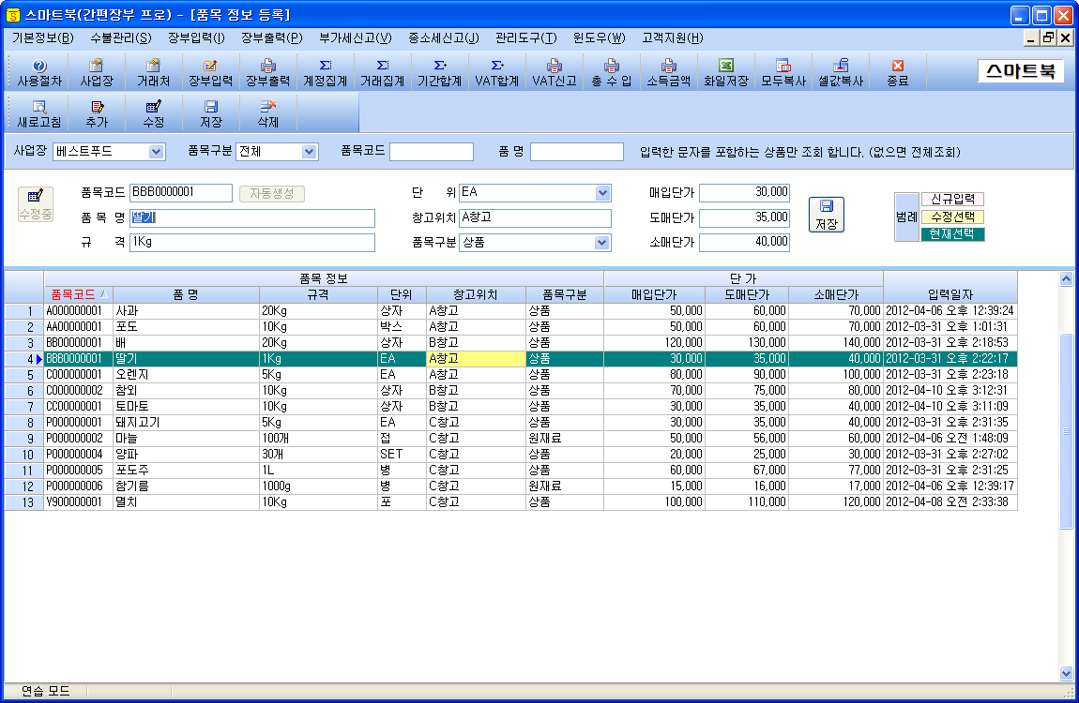1079x703 pixels.
Task: Expand the 단위 EA dropdown
Action: (x=602, y=192)
